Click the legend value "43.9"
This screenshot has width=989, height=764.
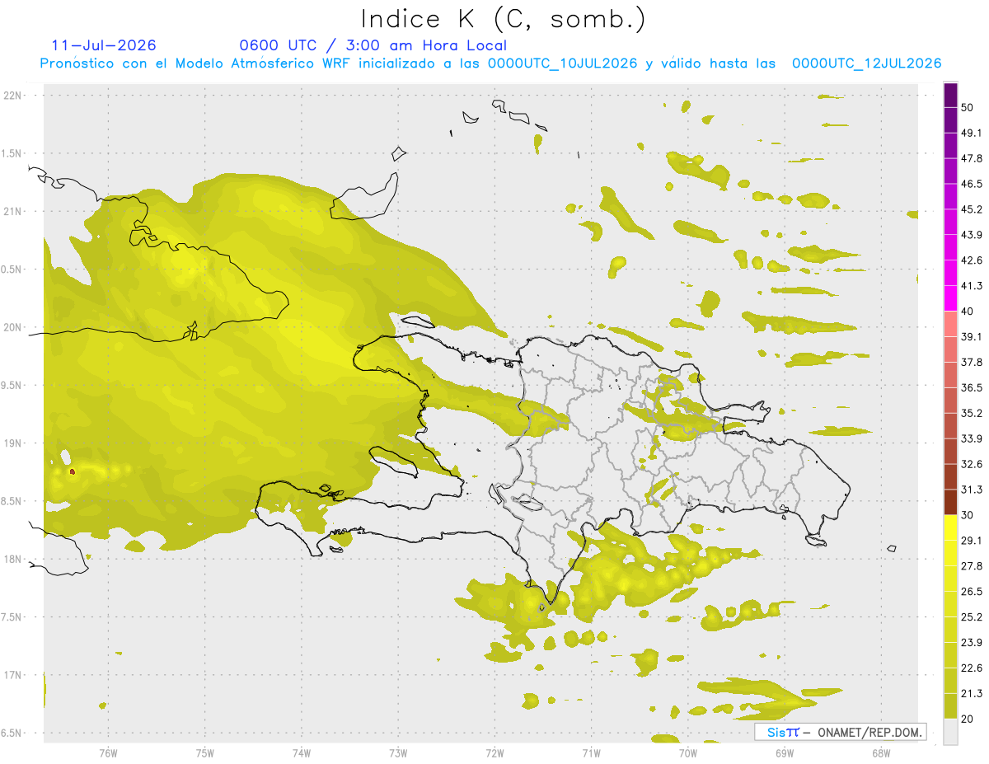point(971,235)
